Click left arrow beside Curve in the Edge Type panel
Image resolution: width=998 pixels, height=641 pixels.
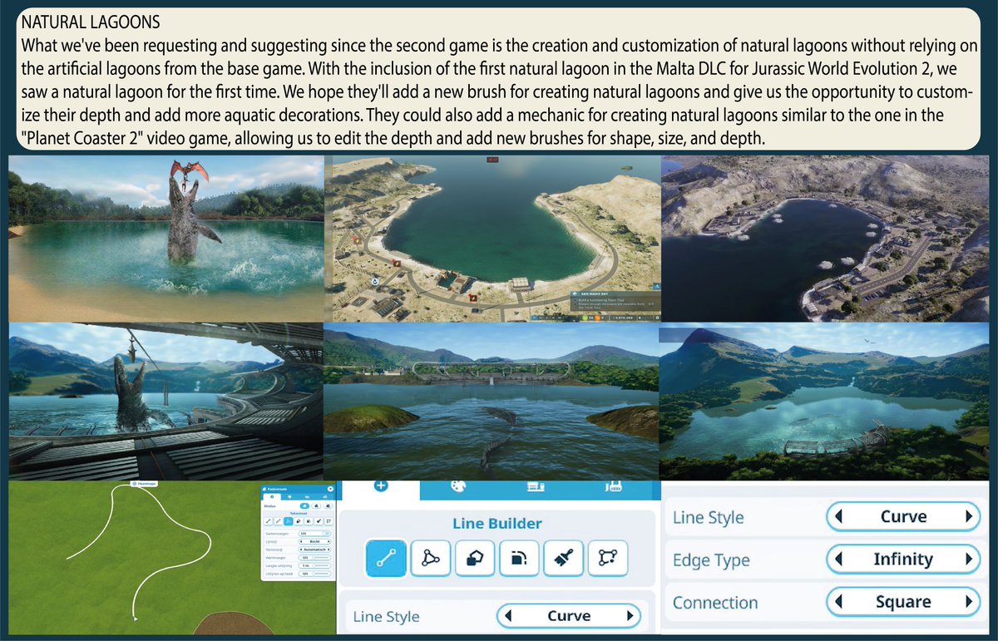click(x=838, y=516)
